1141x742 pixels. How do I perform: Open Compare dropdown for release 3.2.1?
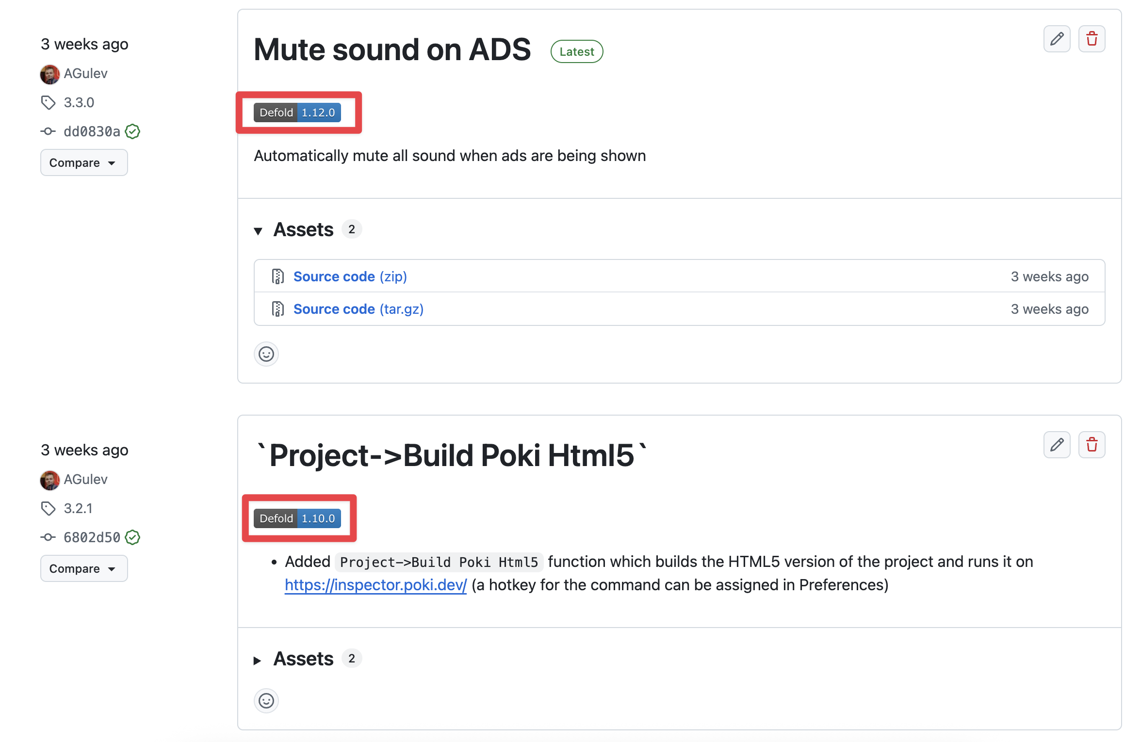(83, 569)
